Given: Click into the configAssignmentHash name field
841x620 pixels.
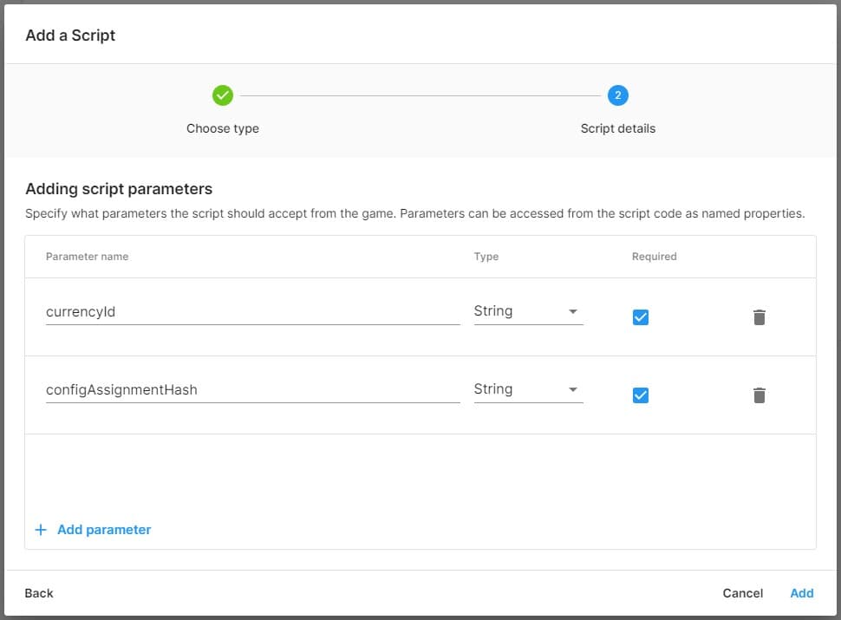Looking at the screenshot, I should click(251, 389).
